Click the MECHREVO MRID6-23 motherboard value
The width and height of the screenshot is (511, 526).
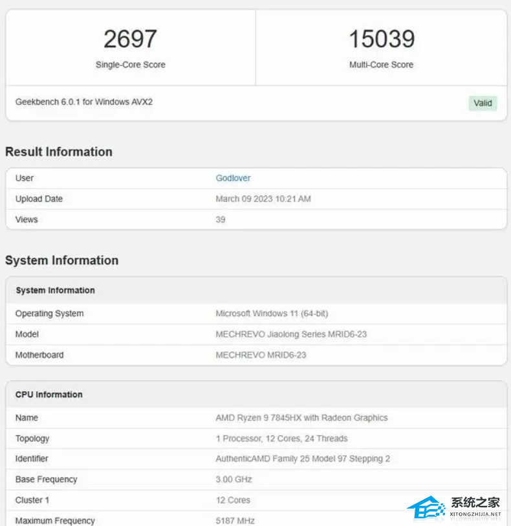coord(261,355)
